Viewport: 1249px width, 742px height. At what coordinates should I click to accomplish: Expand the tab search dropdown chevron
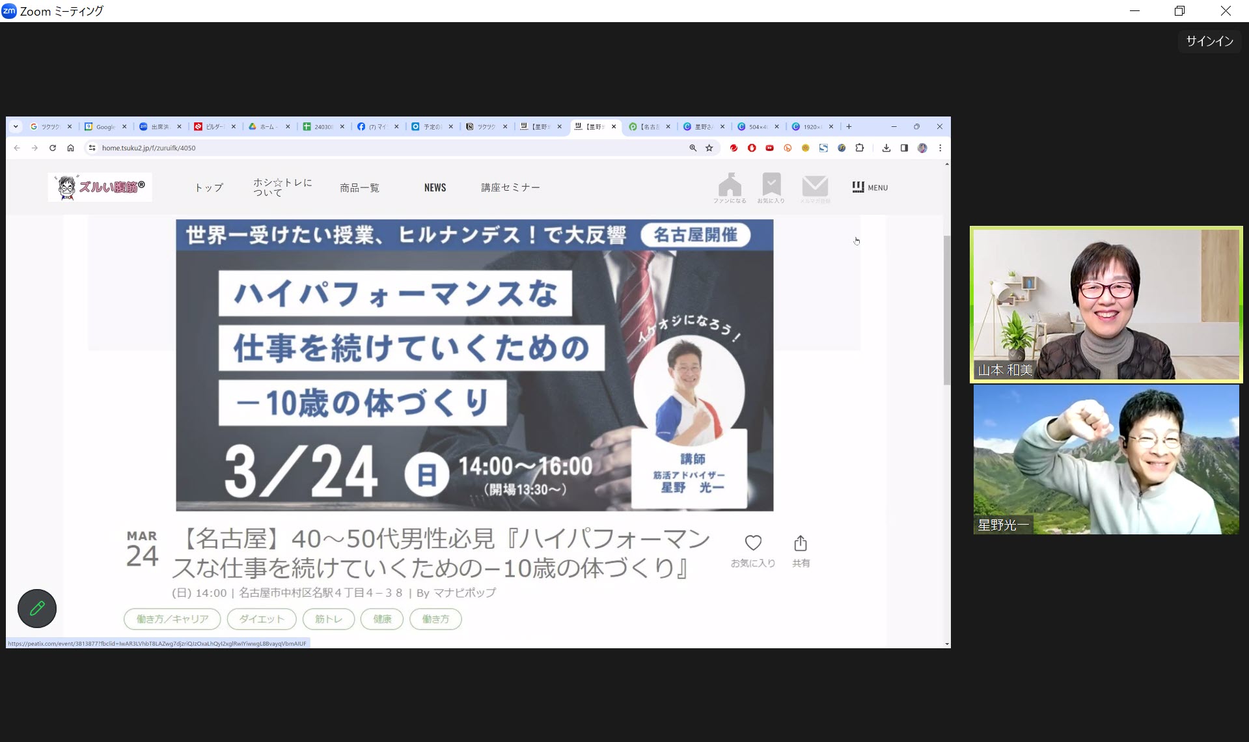click(16, 127)
